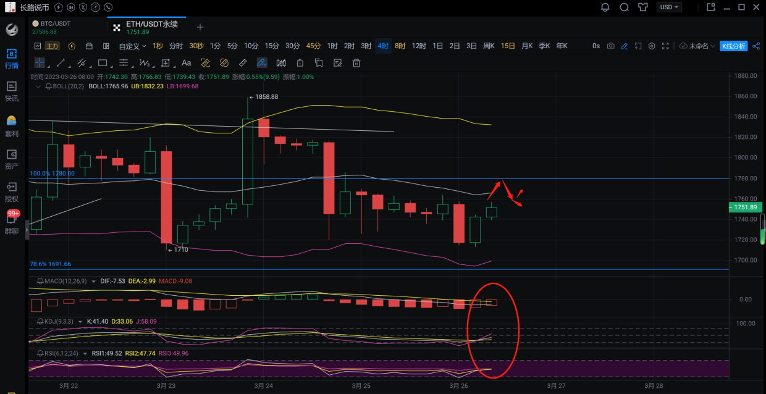The image size is (766, 394).
Task: Click the K线分析 button
Action: click(x=734, y=46)
